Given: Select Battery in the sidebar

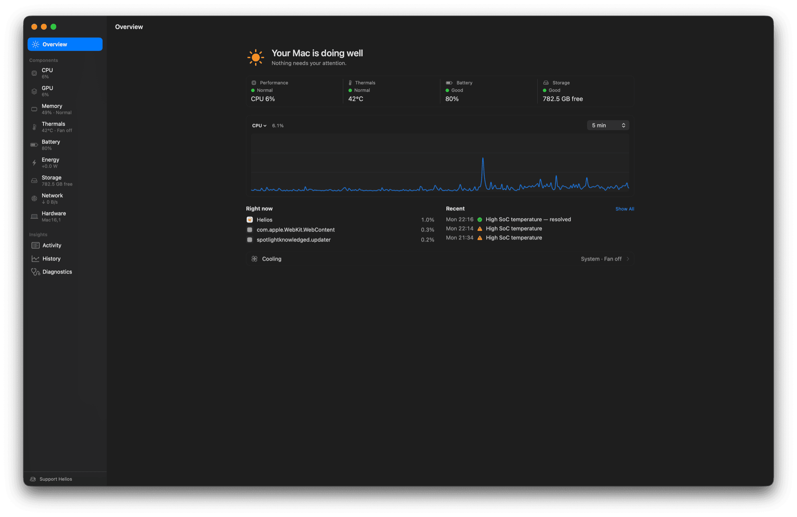Looking at the screenshot, I should [x=65, y=145].
